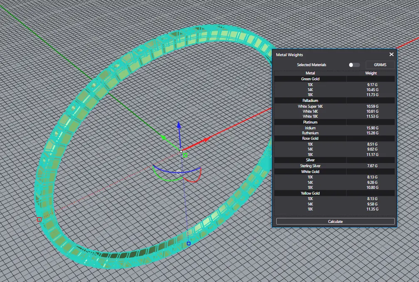The width and height of the screenshot is (419, 282).
Task: Select the red X-axis gumball arrow
Action: pyautogui.click(x=206, y=140)
